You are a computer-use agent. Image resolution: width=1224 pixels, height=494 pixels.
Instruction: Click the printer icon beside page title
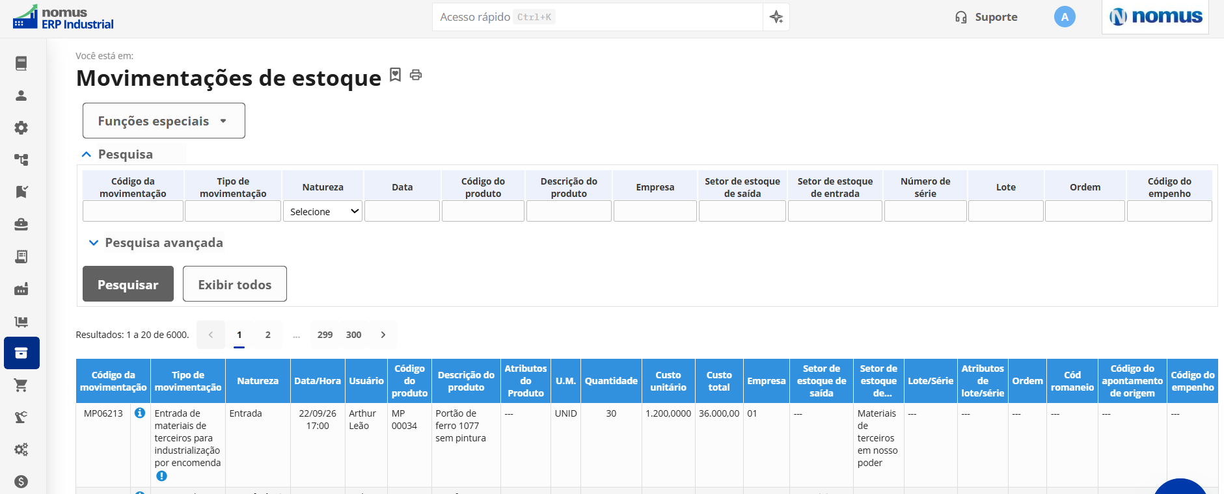[416, 75]
